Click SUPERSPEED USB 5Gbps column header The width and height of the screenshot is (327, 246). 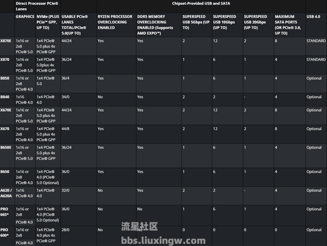[196, 22]
